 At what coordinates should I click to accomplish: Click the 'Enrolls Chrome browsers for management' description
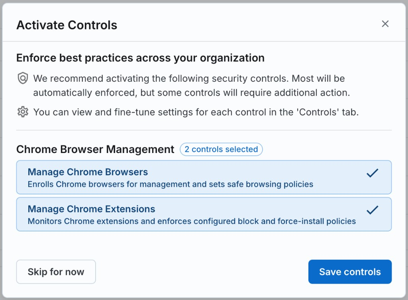pyautogui.click(x=171, y=184)
